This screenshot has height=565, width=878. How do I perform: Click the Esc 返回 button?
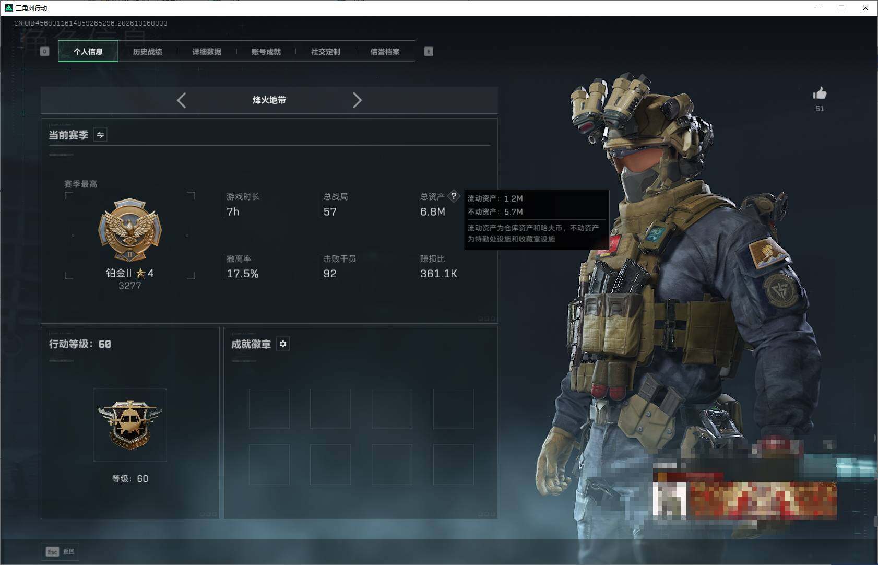point(61,551)
